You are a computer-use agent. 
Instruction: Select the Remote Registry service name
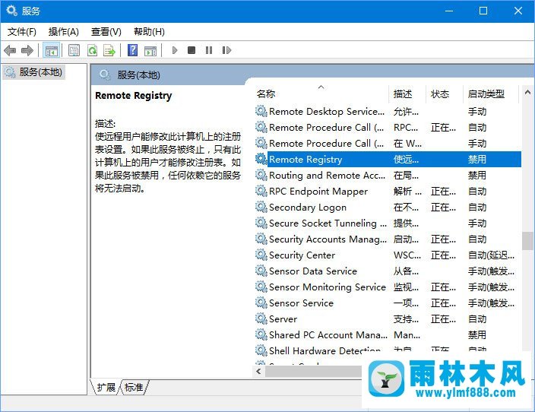coord(305,160)
